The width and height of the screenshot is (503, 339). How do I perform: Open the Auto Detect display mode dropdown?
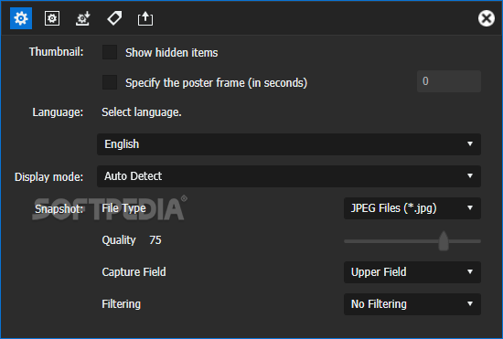coord(289,176)
